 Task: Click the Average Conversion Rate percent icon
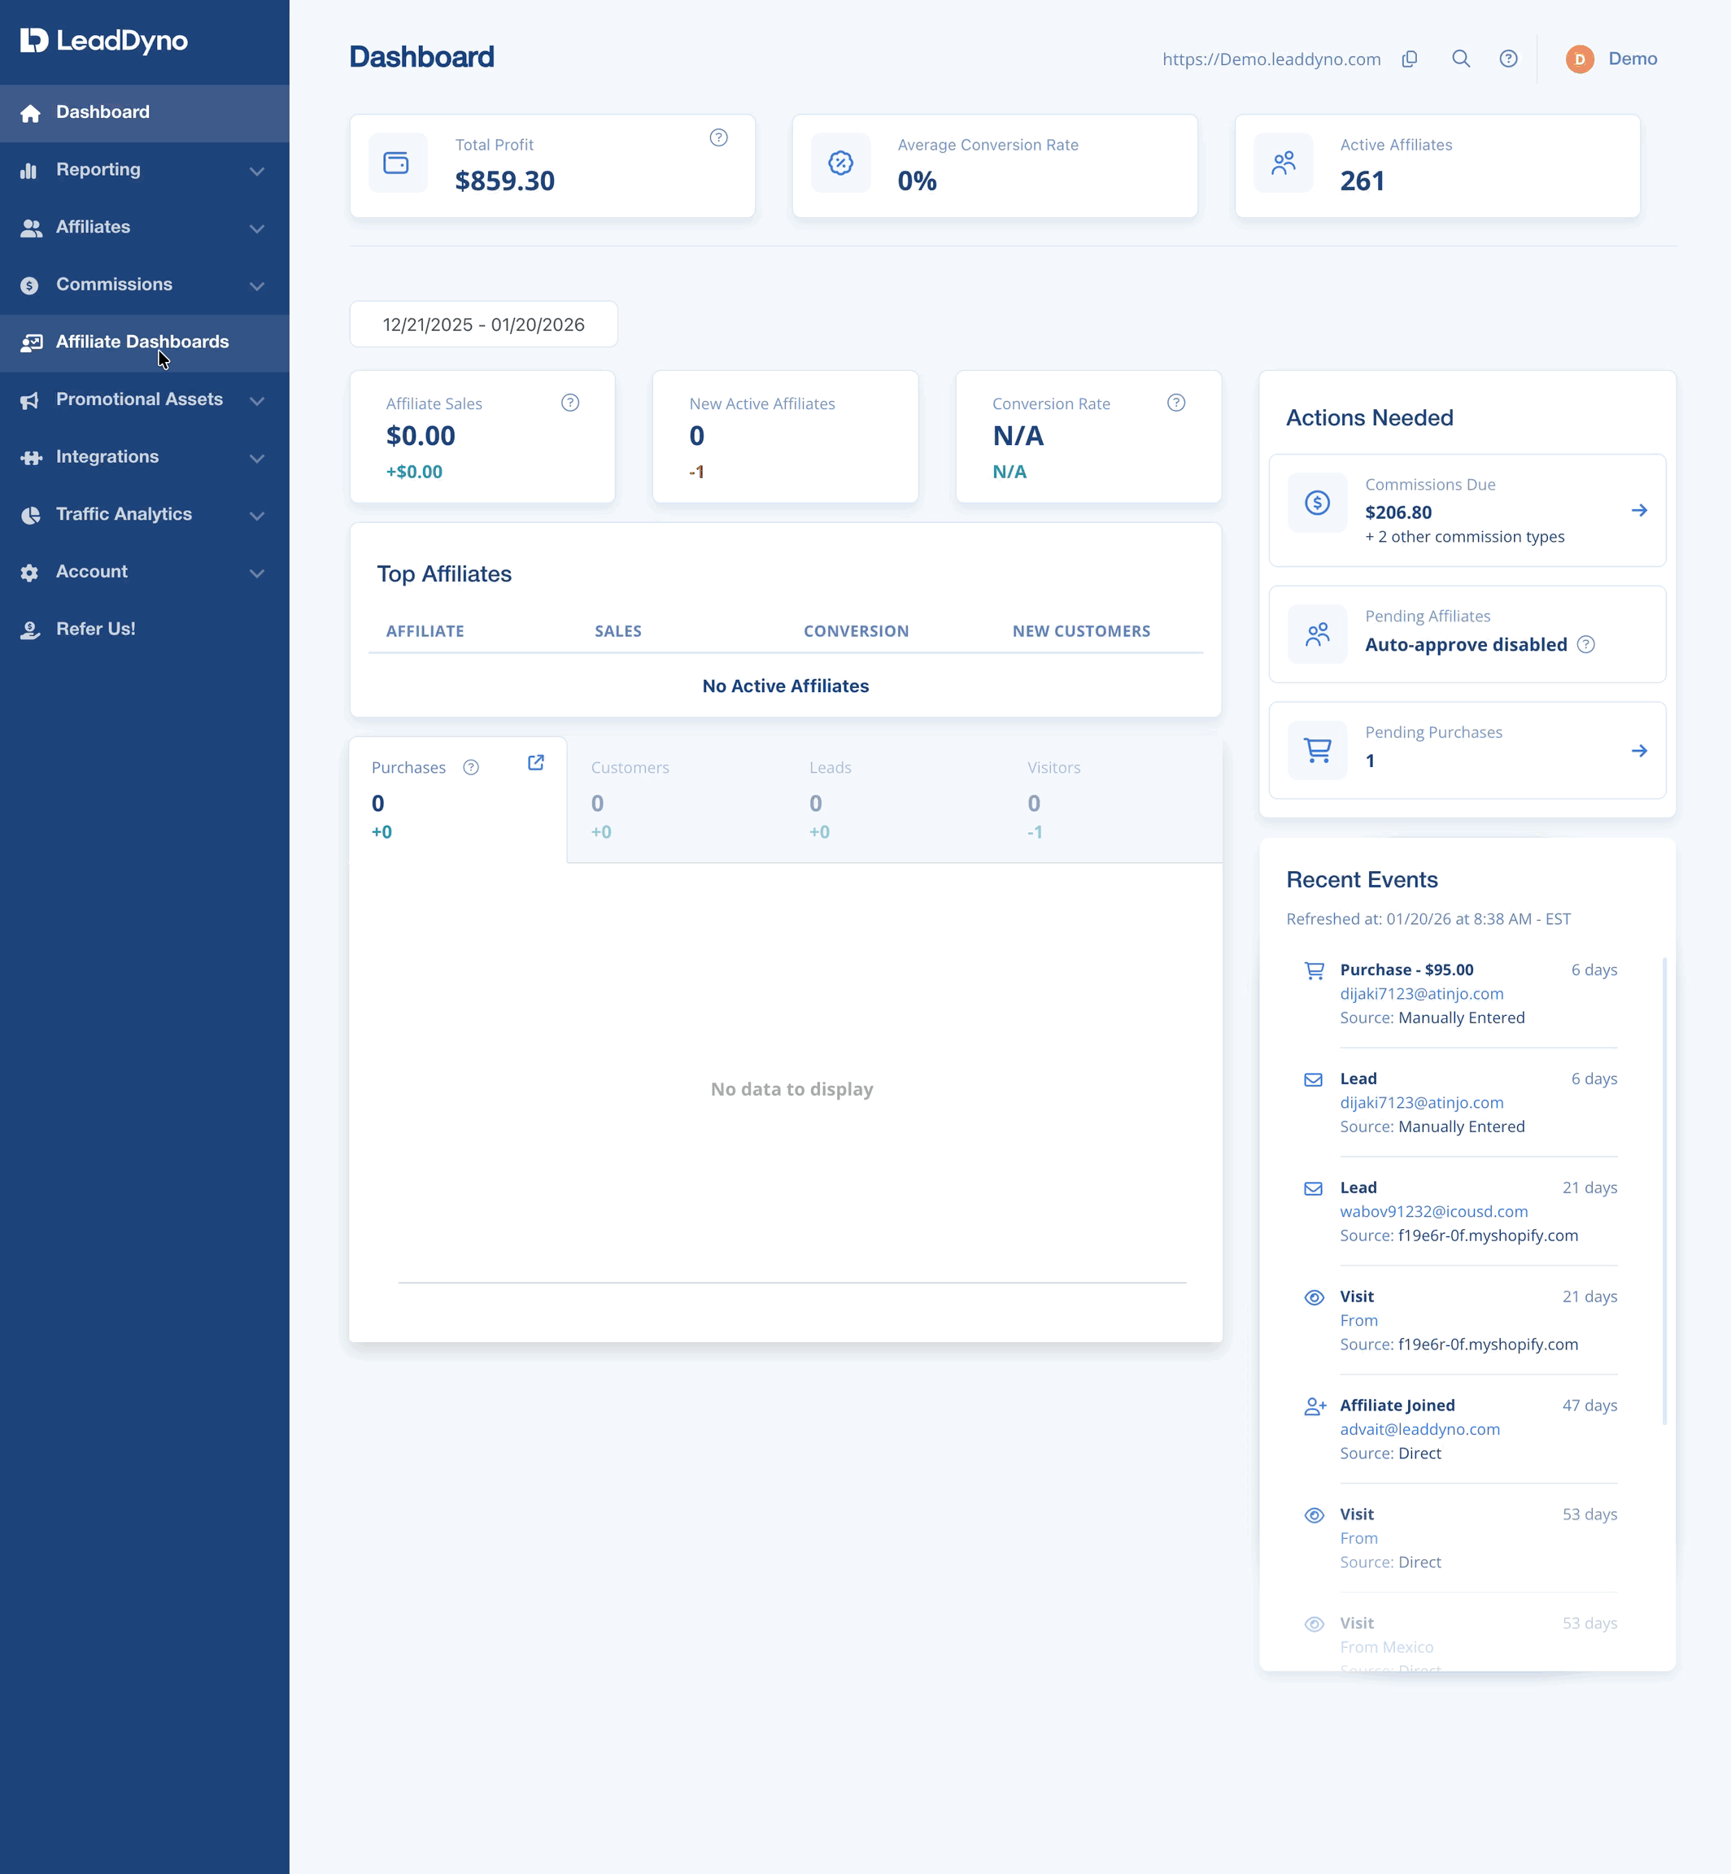coord(840,163)
